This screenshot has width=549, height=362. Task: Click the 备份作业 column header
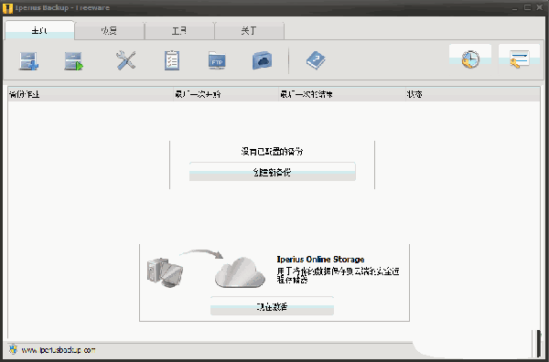(91, 94)
